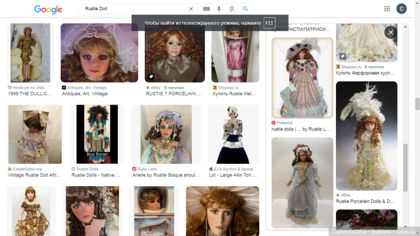This screenshot has width=420, height=236.
Task: Open the Pinterest rustie dolls result
Action: (301, 129)
